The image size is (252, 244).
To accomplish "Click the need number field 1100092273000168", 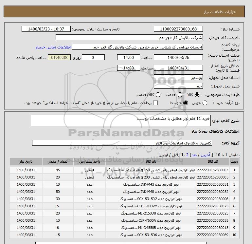I will click(178, 29).
